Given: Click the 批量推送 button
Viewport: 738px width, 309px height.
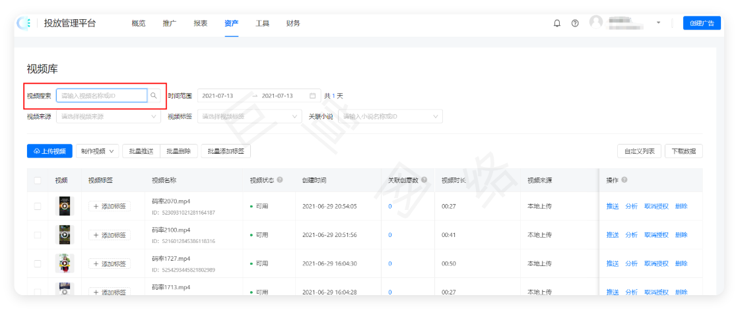Looking at the screenshot, I should (141, 151).
